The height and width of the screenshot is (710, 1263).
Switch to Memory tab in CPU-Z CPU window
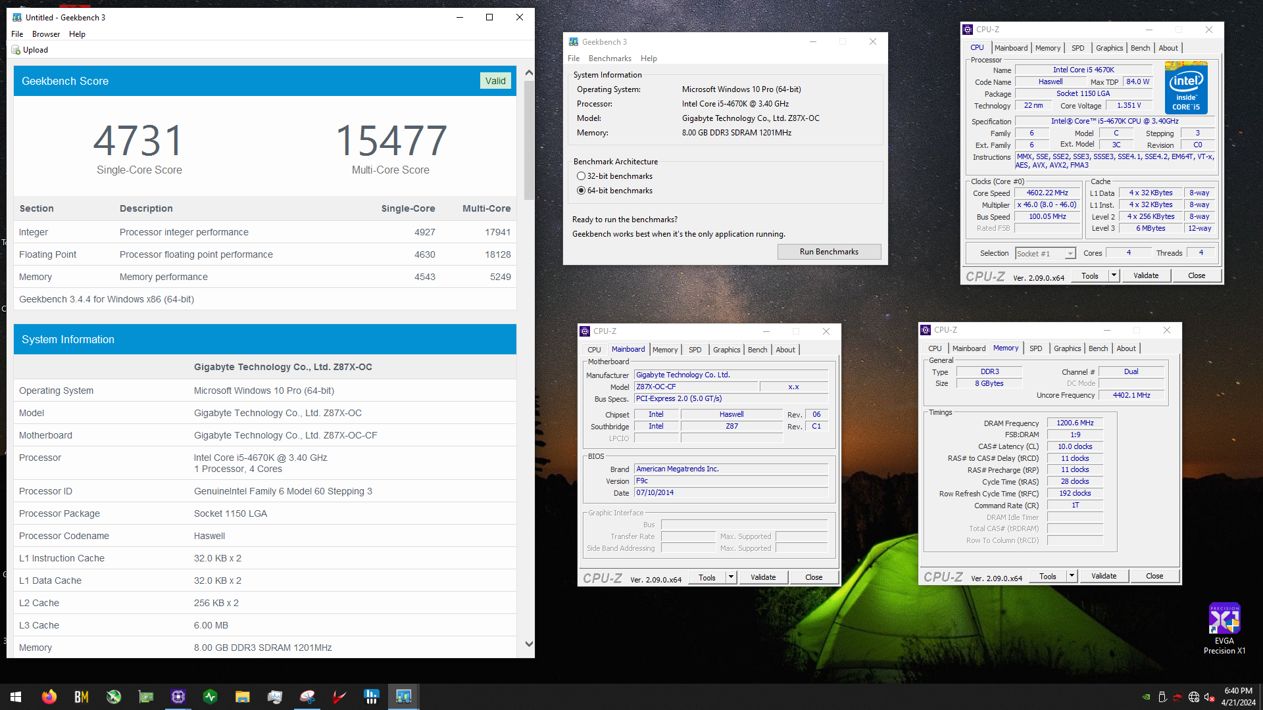1047,48
